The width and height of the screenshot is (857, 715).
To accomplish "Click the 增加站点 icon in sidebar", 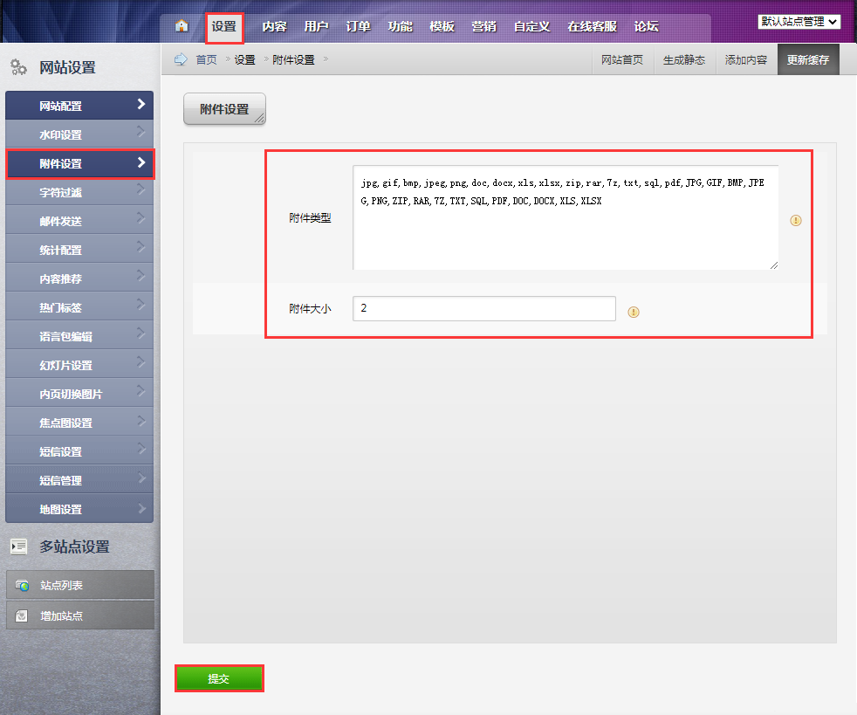I will [x=22, y=615].
